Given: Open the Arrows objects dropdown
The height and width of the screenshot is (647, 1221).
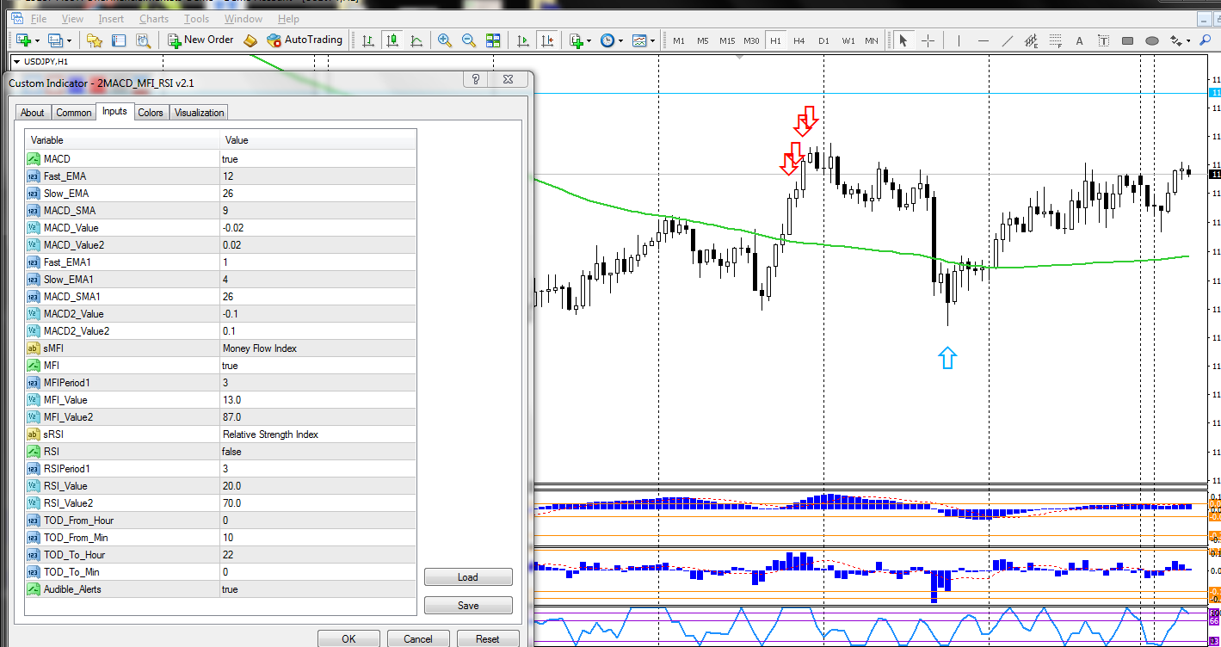Looking at the screenshot, I should [x=1189, y=40].
